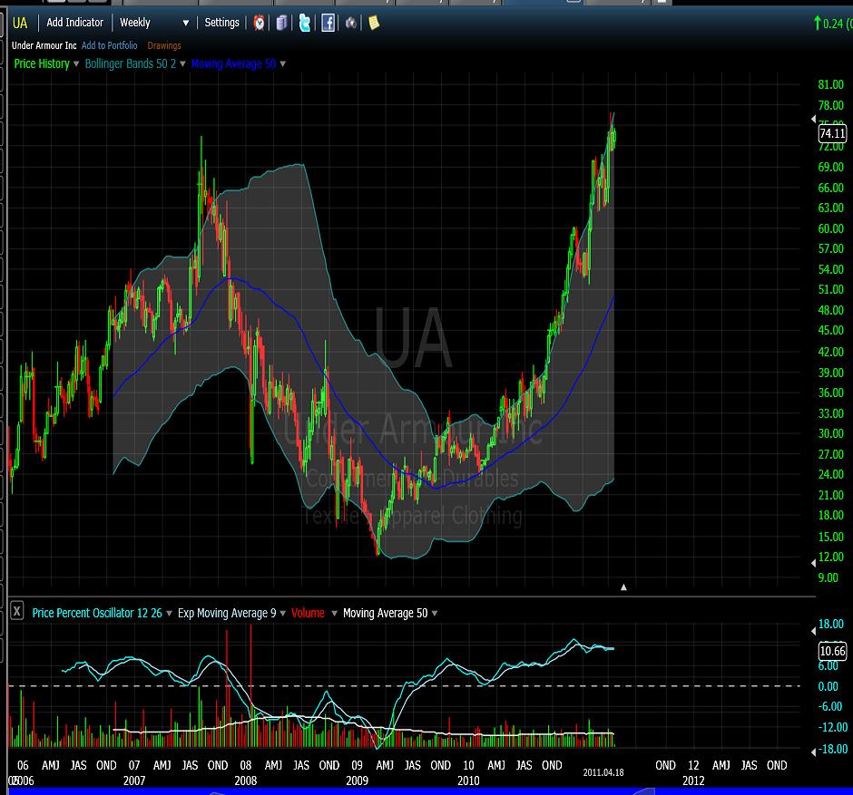This screenshot has width=853, height=795.
Task: Click the Add to Portfolio link
Action: pos(110,45)
